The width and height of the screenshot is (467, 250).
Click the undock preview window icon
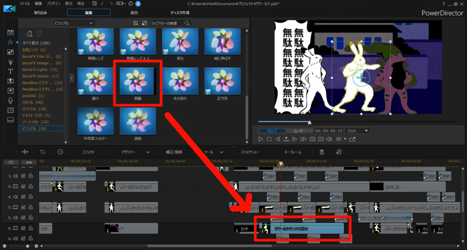(x=353, y=139)
